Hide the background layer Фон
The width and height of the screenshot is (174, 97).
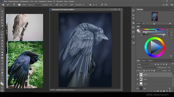(x=138, y=88)
